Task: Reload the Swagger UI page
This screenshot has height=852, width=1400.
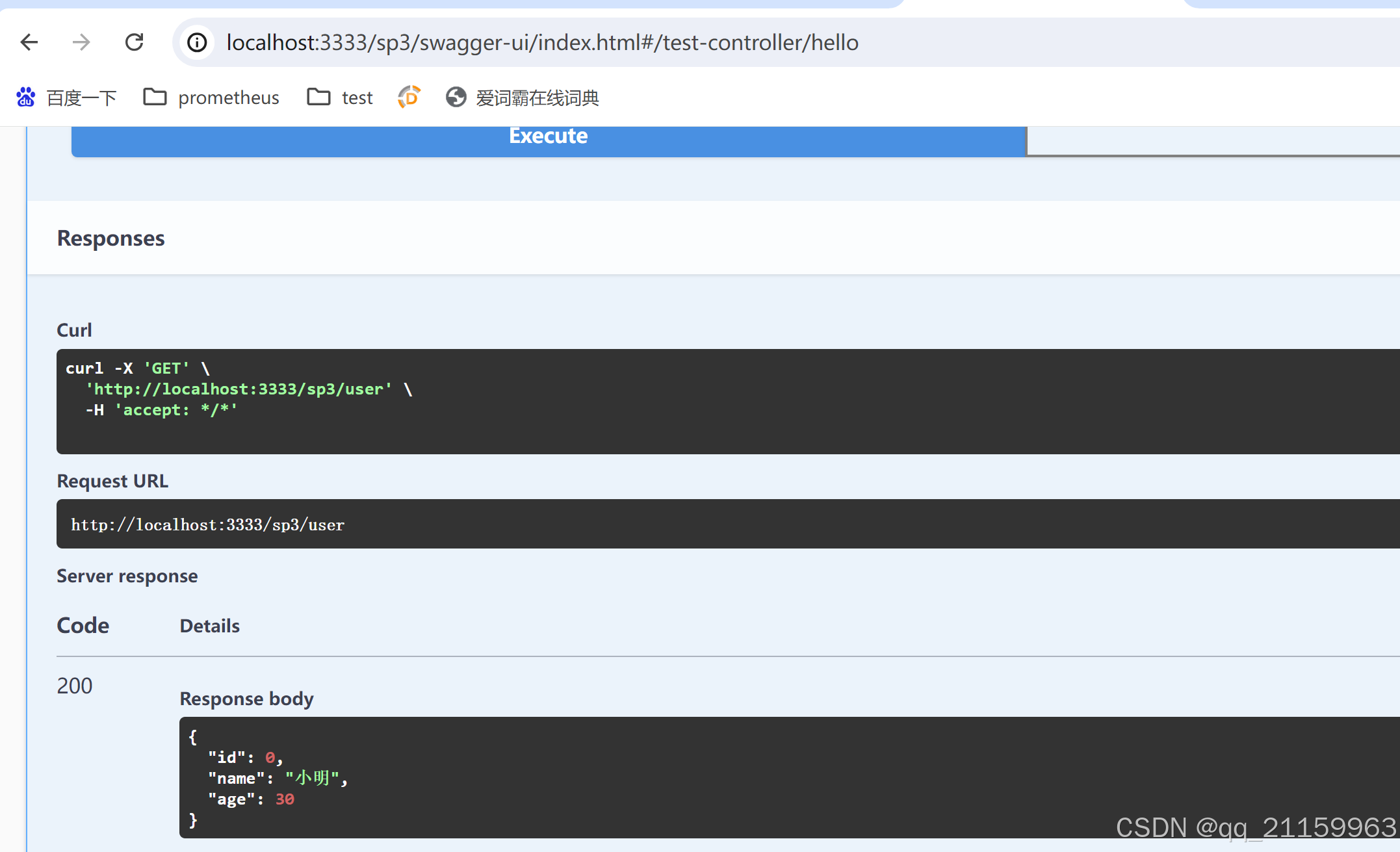Action: [135, 42]
